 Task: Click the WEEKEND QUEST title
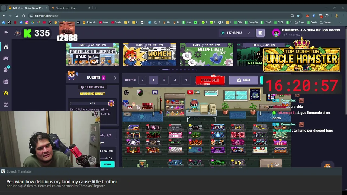(92, 93)
